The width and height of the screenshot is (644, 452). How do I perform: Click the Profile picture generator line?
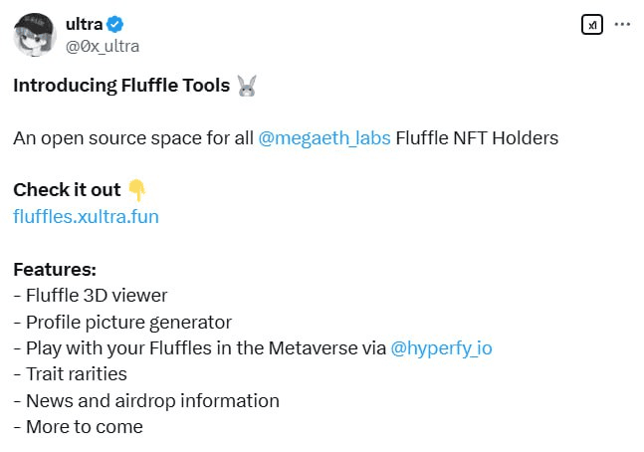pos(122,323)
